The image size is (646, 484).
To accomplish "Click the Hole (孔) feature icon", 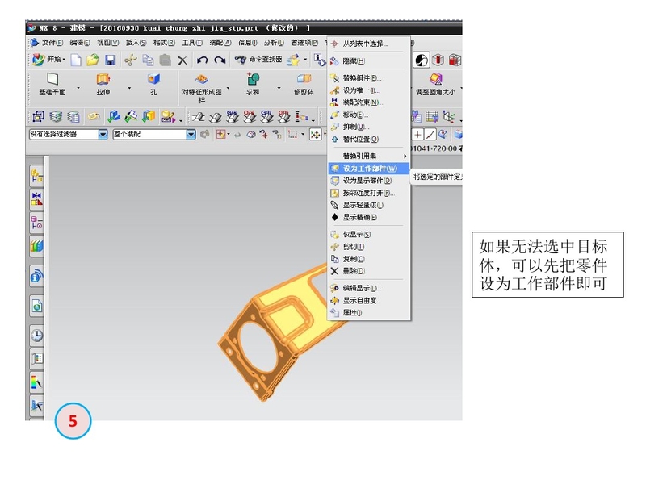I will pyautogui.click(x=153, y=82).
